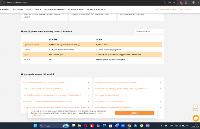The image size is (200, 129).
Task: Expand question about підтверджувати особу через відеозв'язок
Action: (128, 89)
